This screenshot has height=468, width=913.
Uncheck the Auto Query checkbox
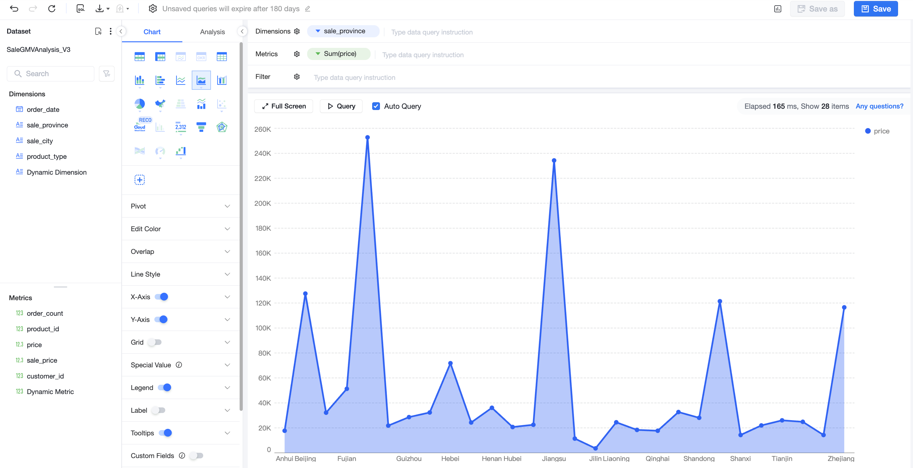pos(376,106)
